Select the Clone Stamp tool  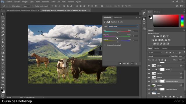coord(3,42)
